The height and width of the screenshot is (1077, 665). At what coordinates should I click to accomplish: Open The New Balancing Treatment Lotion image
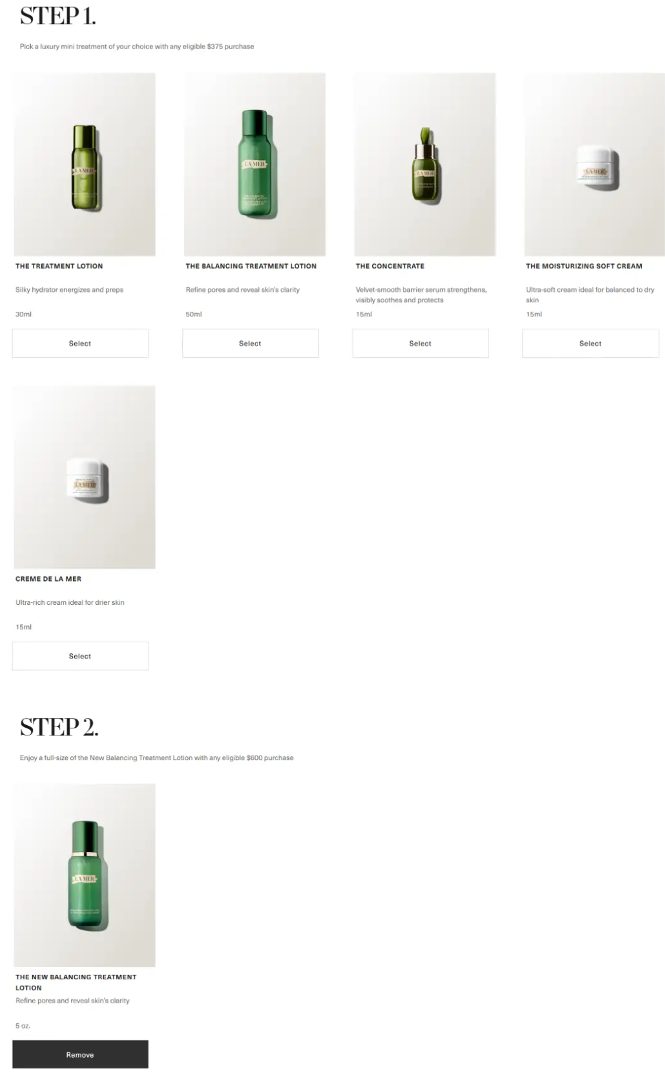pos(85,875)
